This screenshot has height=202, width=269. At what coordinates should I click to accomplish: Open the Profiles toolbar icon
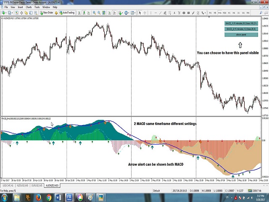10,13
